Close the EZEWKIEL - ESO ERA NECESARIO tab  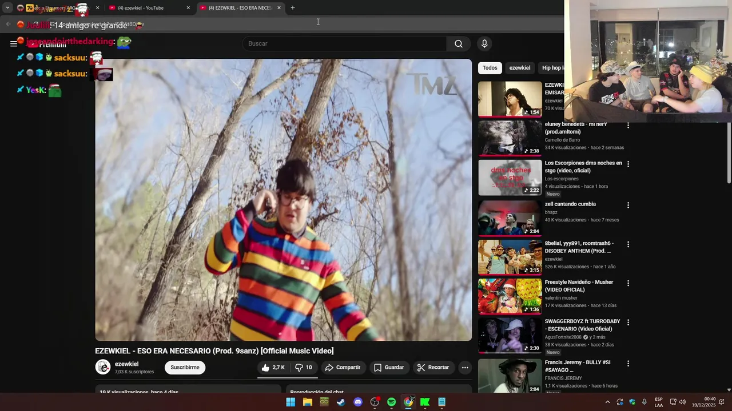[x=279, y=8]
